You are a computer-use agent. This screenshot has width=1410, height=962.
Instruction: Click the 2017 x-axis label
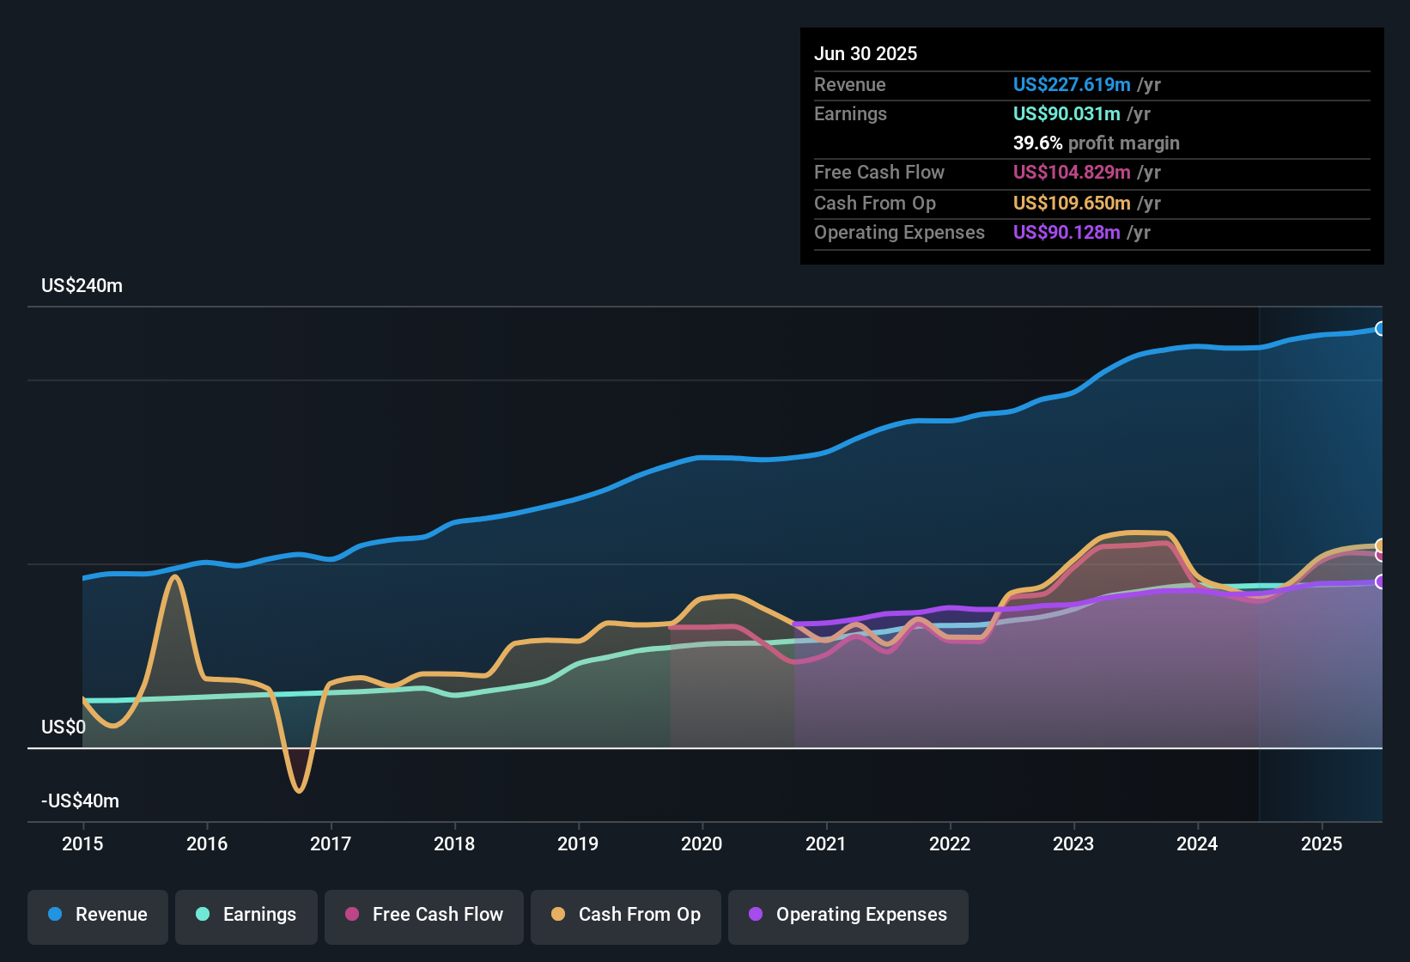[x=331, y=843]
